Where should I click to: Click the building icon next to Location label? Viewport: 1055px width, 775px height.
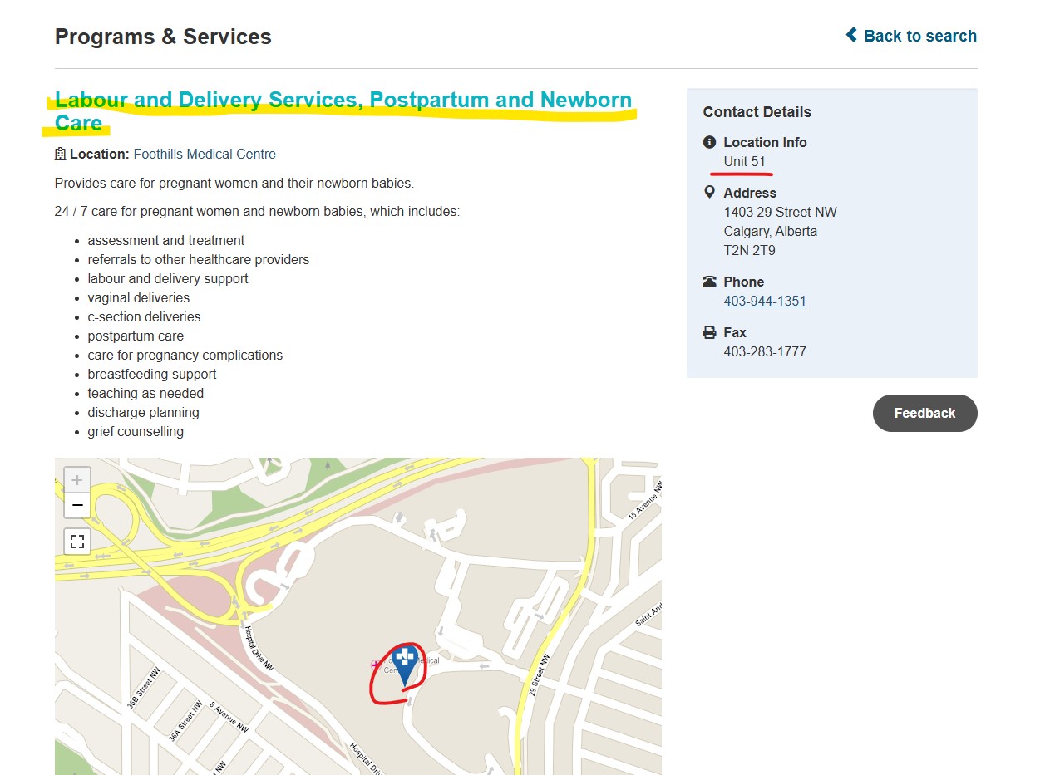click(x=59, y=154)
